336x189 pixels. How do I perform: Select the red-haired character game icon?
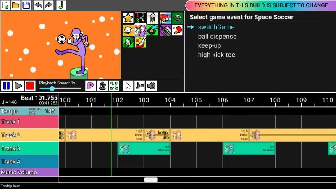pos(165,18)
